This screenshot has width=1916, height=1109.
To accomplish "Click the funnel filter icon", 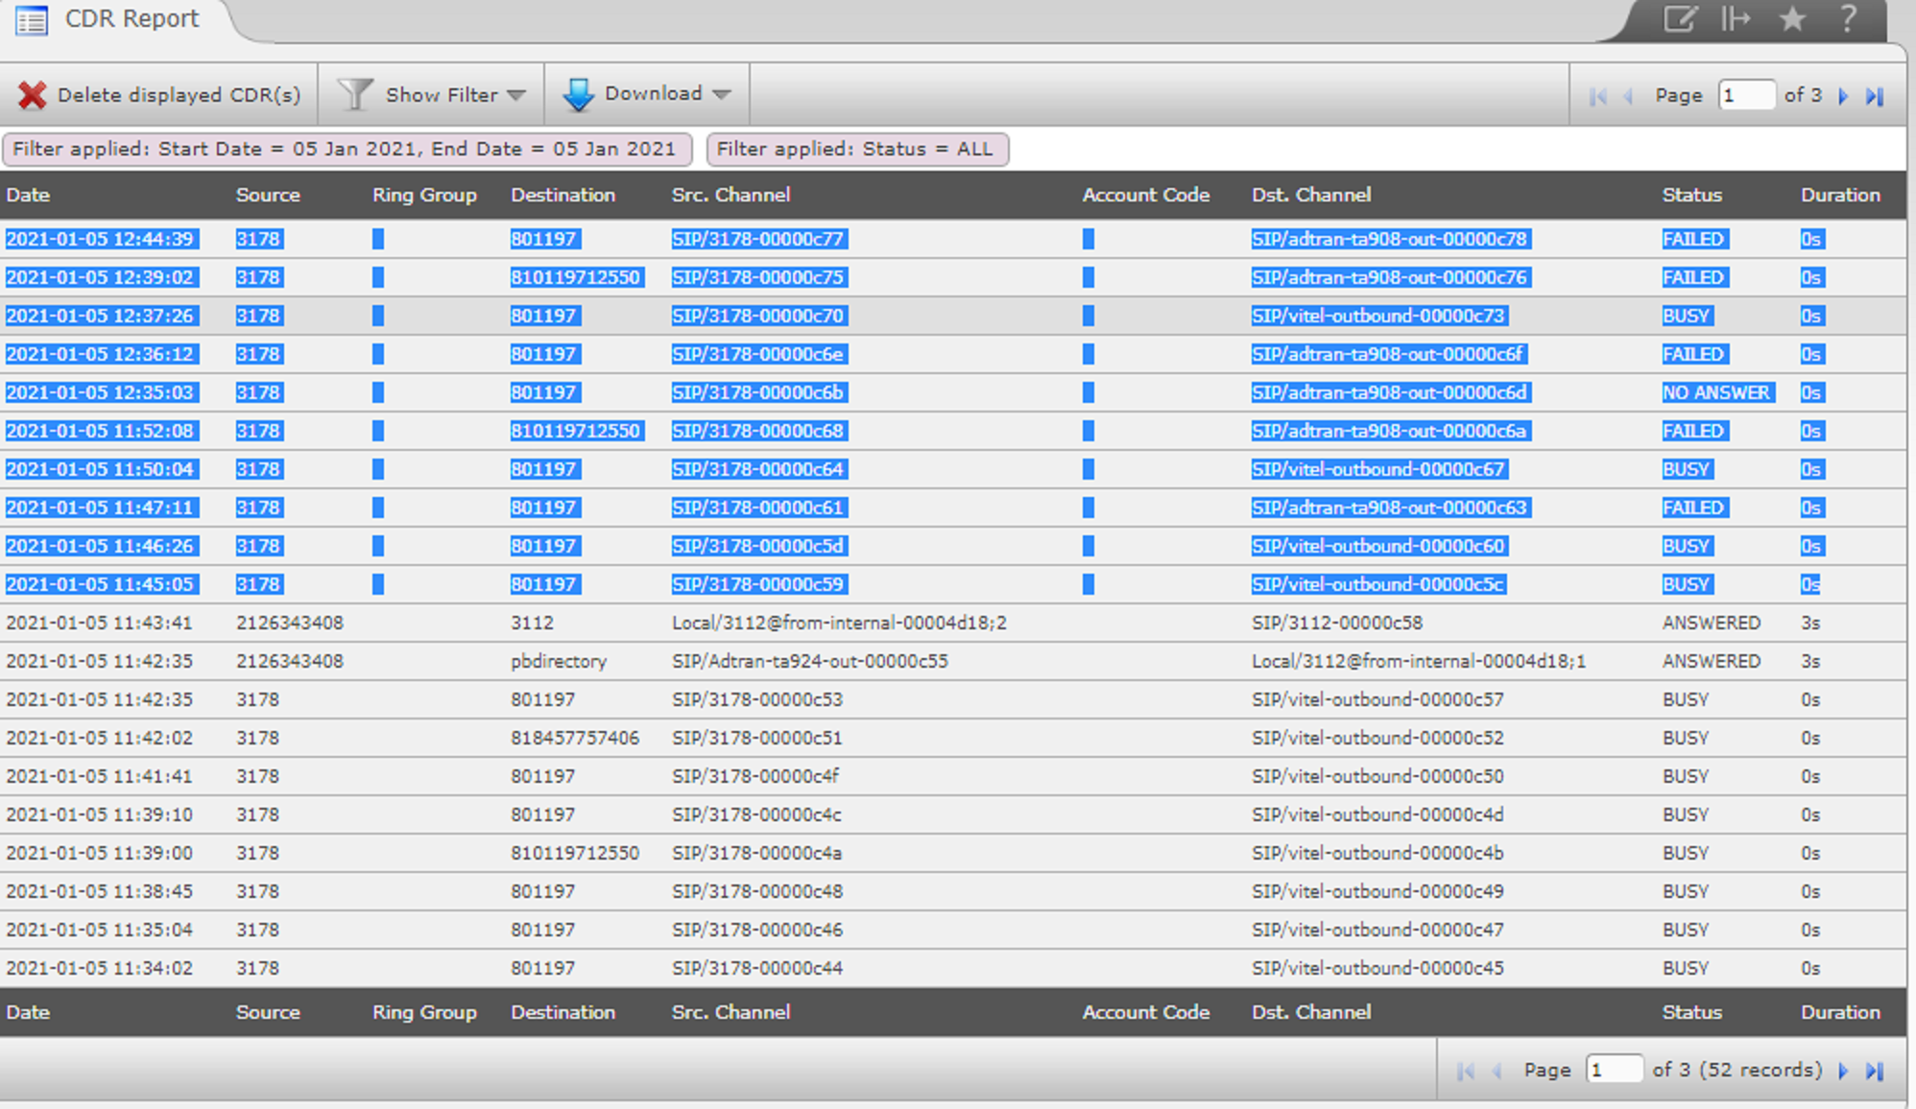I will [x=354, y=94].
